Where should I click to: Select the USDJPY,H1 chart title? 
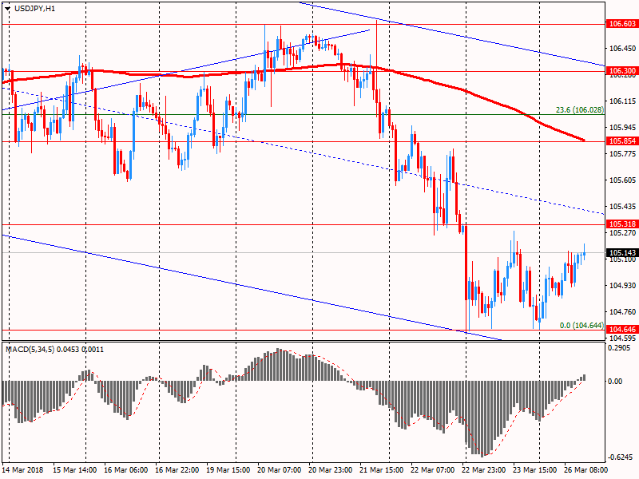tap(34, 9)
